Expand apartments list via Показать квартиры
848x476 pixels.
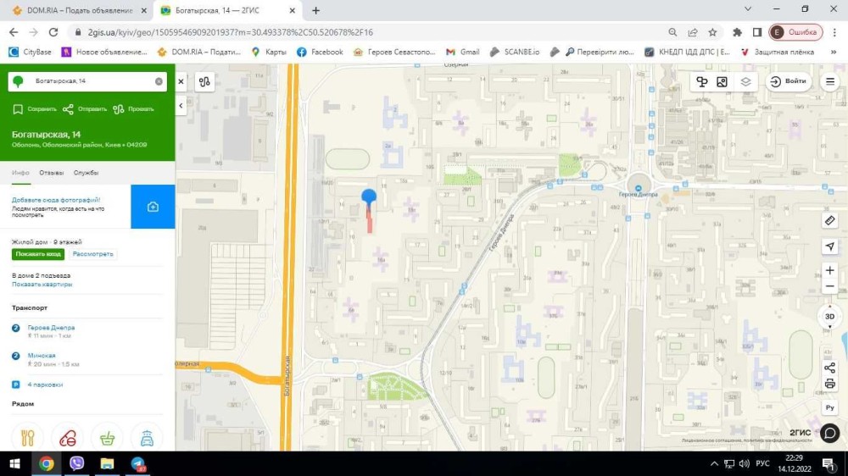[42, 285]
